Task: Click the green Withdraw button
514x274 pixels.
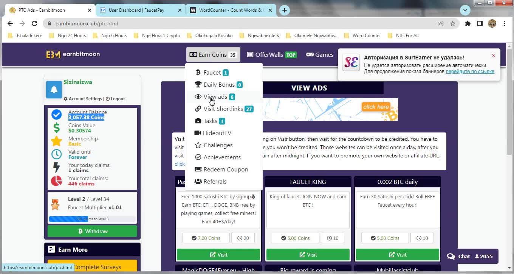Action: click(x=92, y=231)
